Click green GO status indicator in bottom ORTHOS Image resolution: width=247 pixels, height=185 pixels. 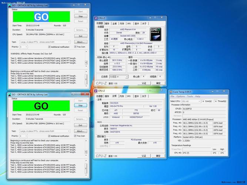click(41, 106)
